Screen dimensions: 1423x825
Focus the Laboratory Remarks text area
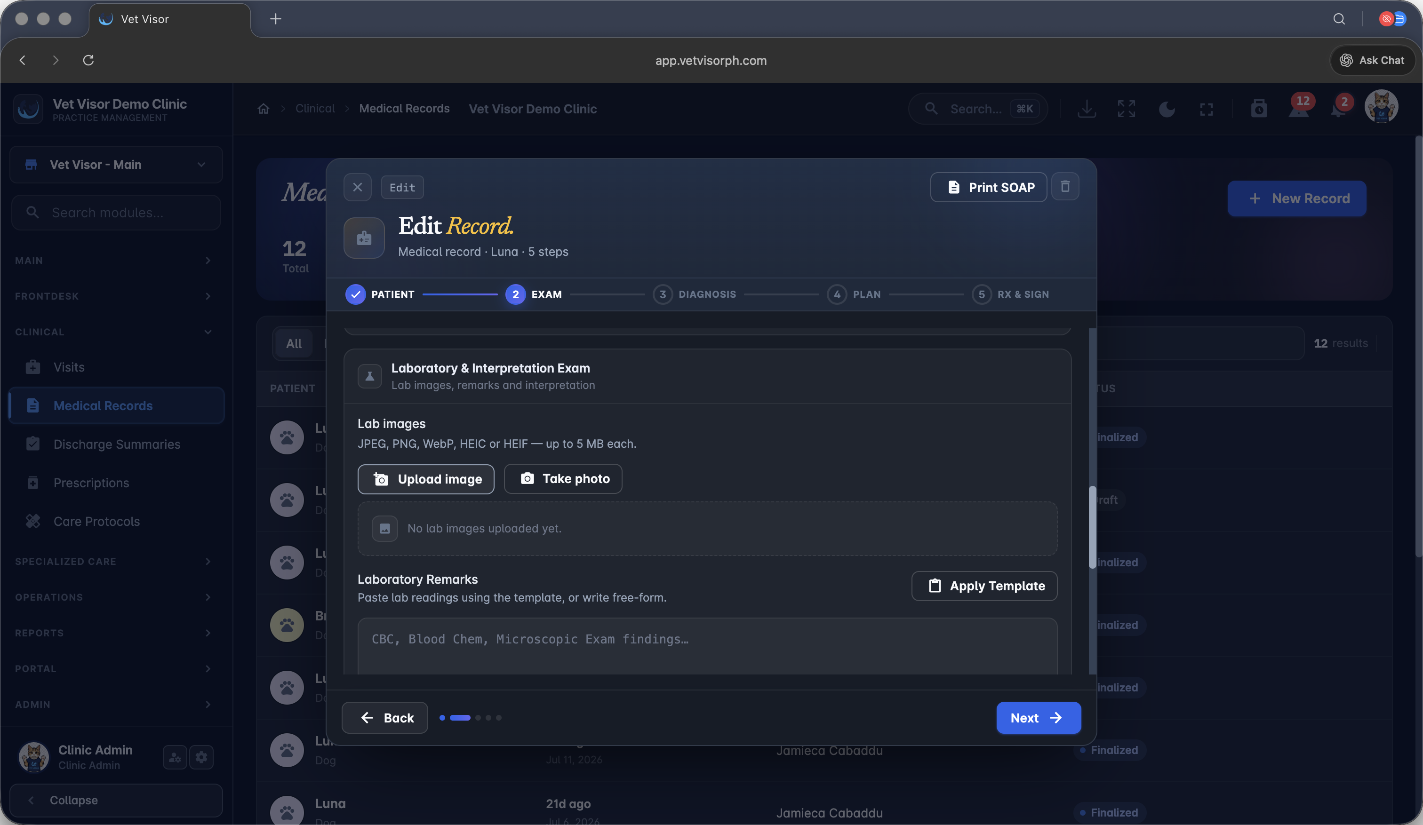(707, 646)
